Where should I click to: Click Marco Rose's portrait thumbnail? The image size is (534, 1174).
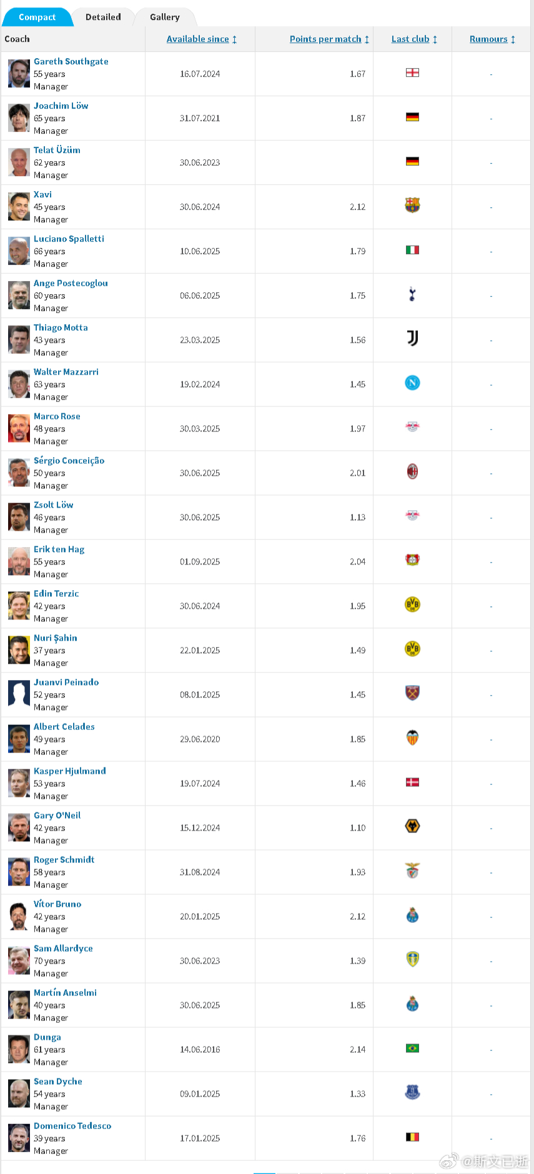19,429
